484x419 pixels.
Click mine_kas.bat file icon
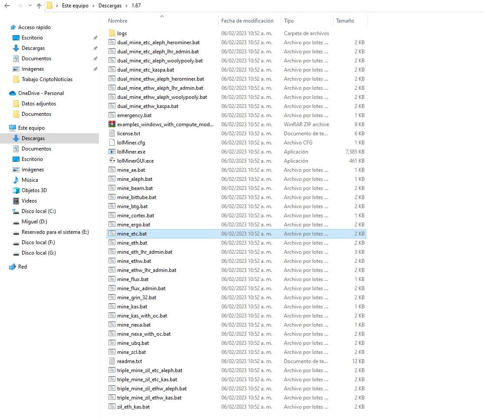point(112,306)
